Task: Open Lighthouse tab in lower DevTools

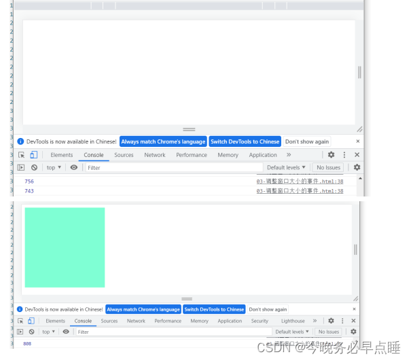Action: point(293,321)
